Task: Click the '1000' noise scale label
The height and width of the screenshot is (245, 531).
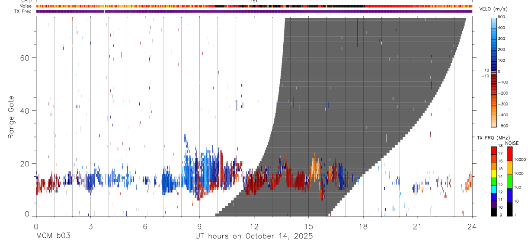Action: point(519,174)
